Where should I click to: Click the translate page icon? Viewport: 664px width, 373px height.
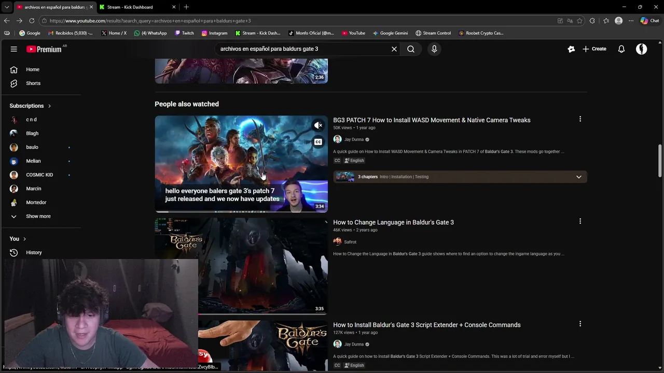(570, 21)
